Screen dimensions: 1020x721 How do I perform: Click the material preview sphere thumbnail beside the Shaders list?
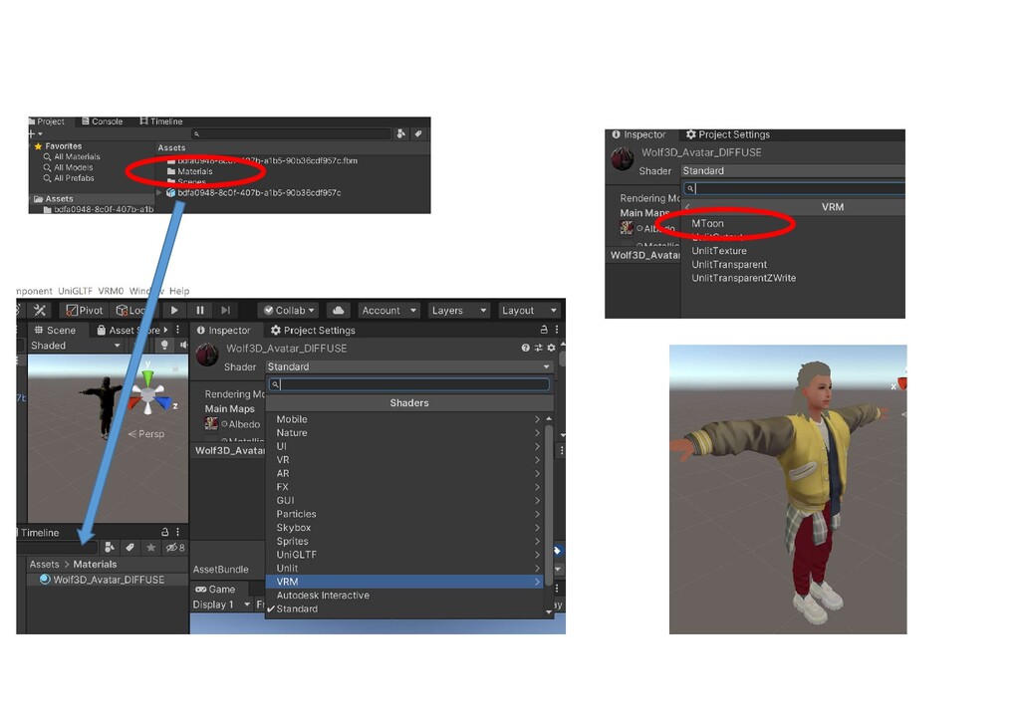coord(207,355)
